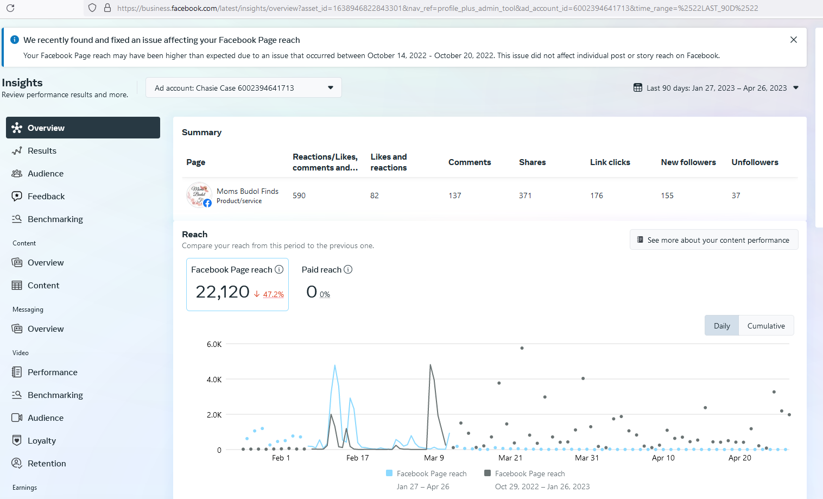This screenshot has height=499, width=823.
Task: Open the Ad account Chasie Case dropdown
Action: pyautogui.click(x=244, y=87)
